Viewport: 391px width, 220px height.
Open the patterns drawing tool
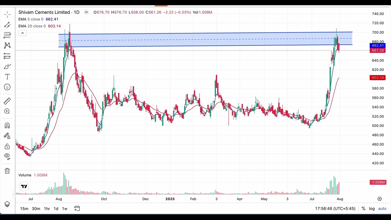point(7,46)
